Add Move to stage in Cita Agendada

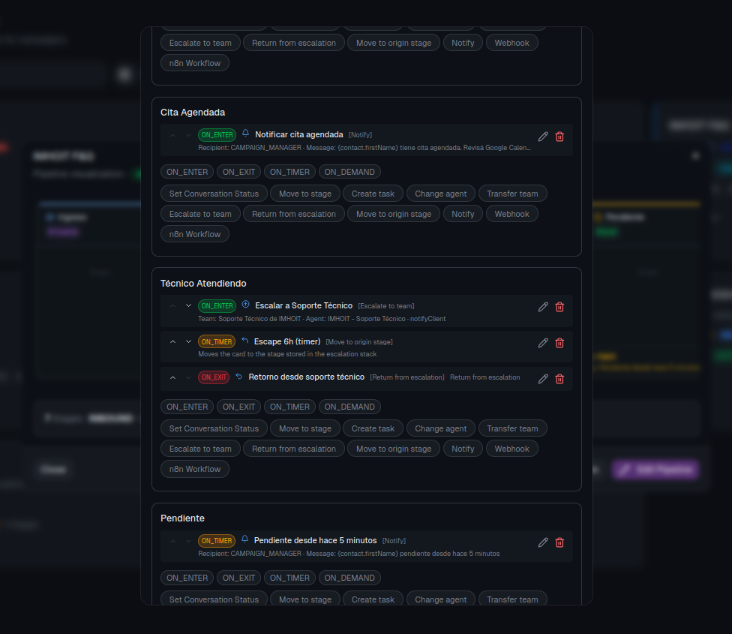click(304, 194)
